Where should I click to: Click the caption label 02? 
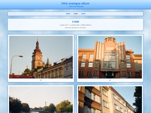[x=110, y=80]
